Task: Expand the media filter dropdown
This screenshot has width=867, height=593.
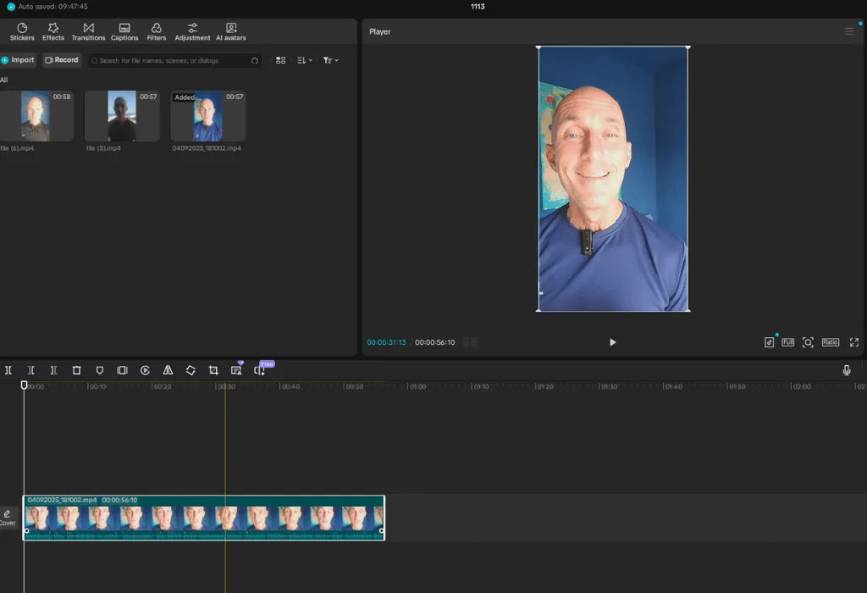Action: point(330,61)
